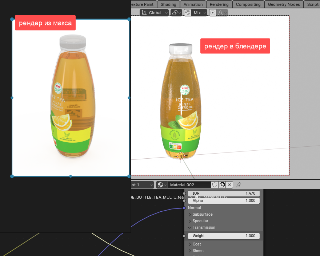Click the new material duplicate icon

222,185
